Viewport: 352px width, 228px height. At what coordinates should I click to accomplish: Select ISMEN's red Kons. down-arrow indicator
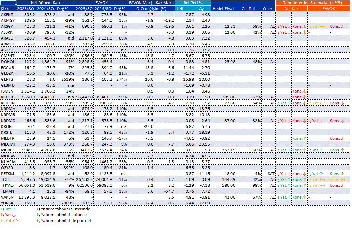click(299, 91)
